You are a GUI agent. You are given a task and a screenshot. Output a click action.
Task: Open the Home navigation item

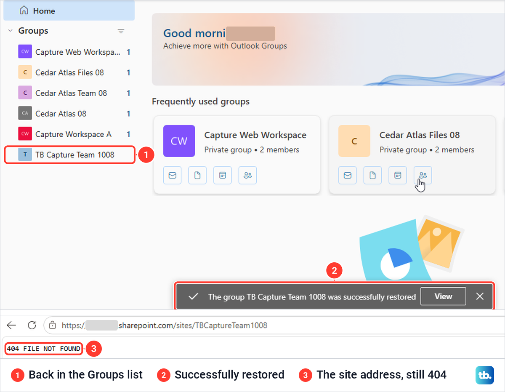point(69,11)
